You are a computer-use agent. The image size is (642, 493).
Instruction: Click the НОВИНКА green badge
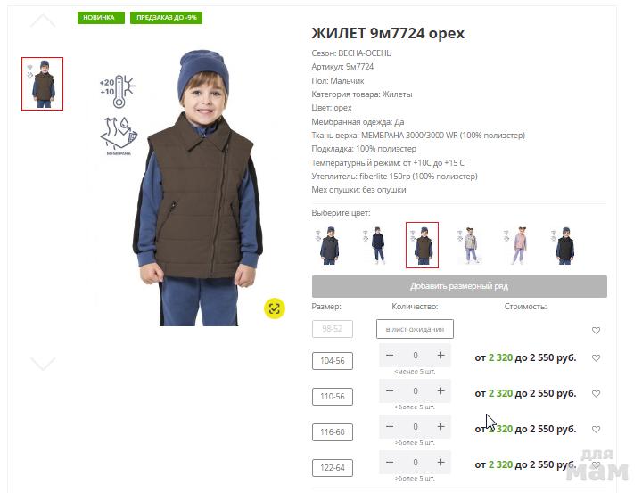click(101, 18)
